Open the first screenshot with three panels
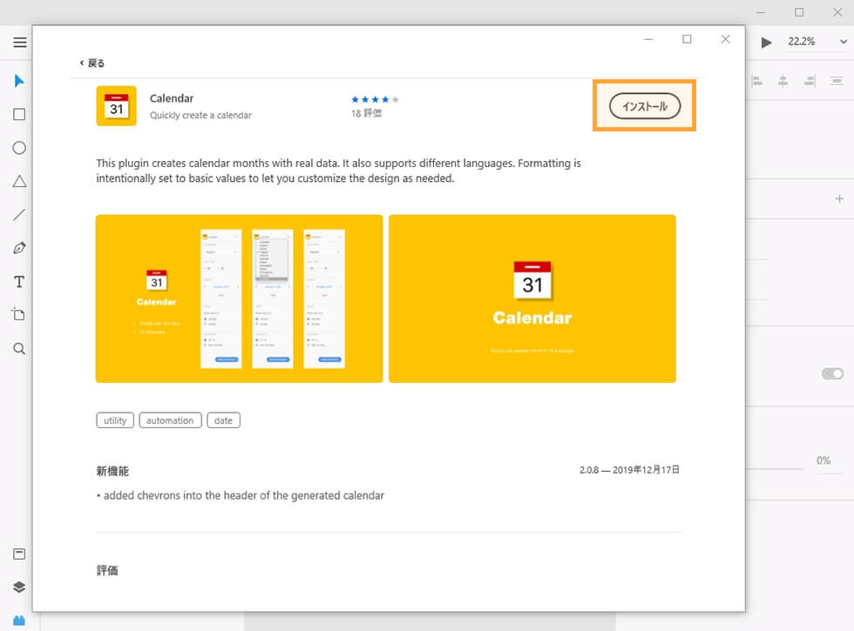 tap(239, 299)
